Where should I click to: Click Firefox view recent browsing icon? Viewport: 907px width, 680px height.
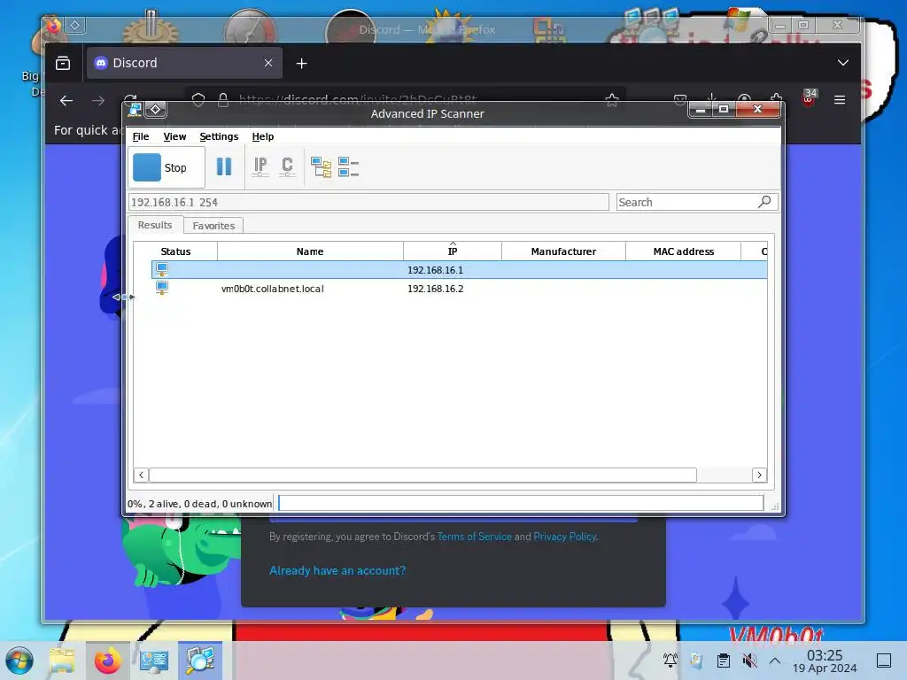(x=63, y=63)
